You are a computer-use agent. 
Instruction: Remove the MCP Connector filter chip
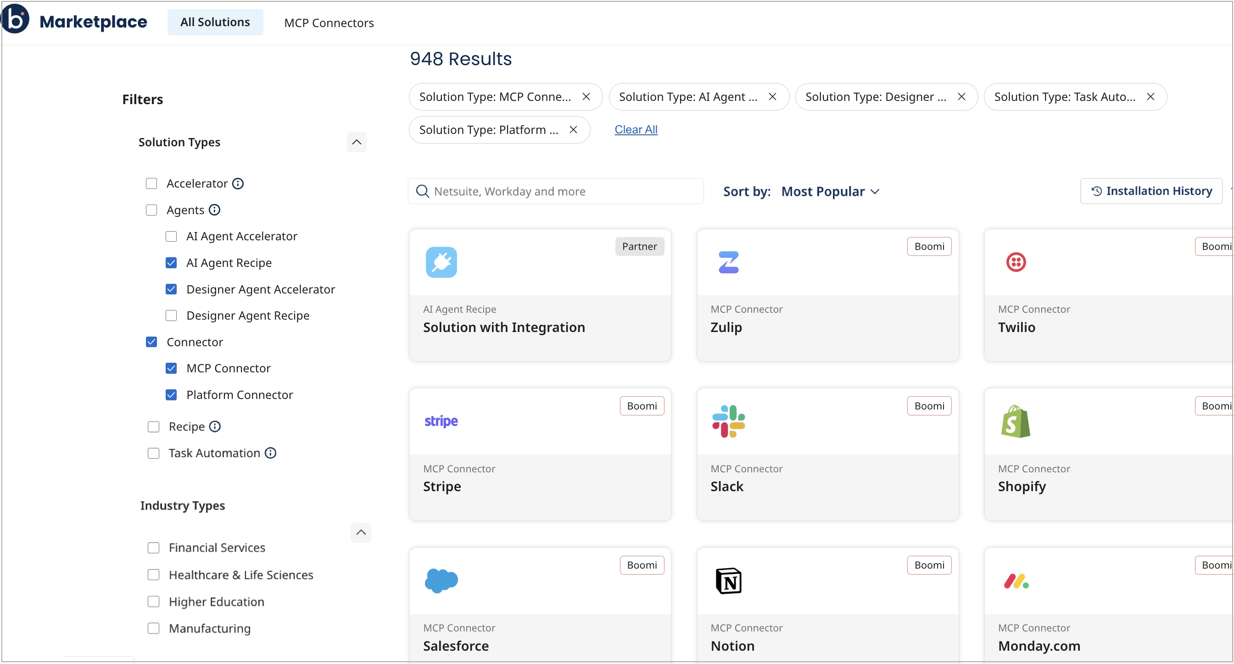pos(586,97)
